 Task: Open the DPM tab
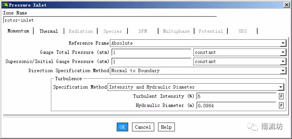tap(143, 31)
